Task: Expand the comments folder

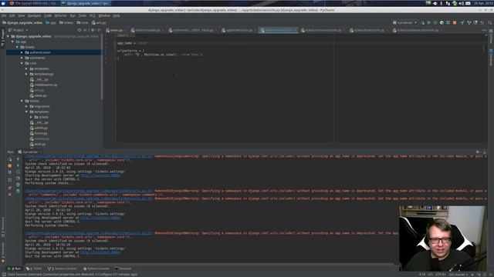Action: [22, 58]
